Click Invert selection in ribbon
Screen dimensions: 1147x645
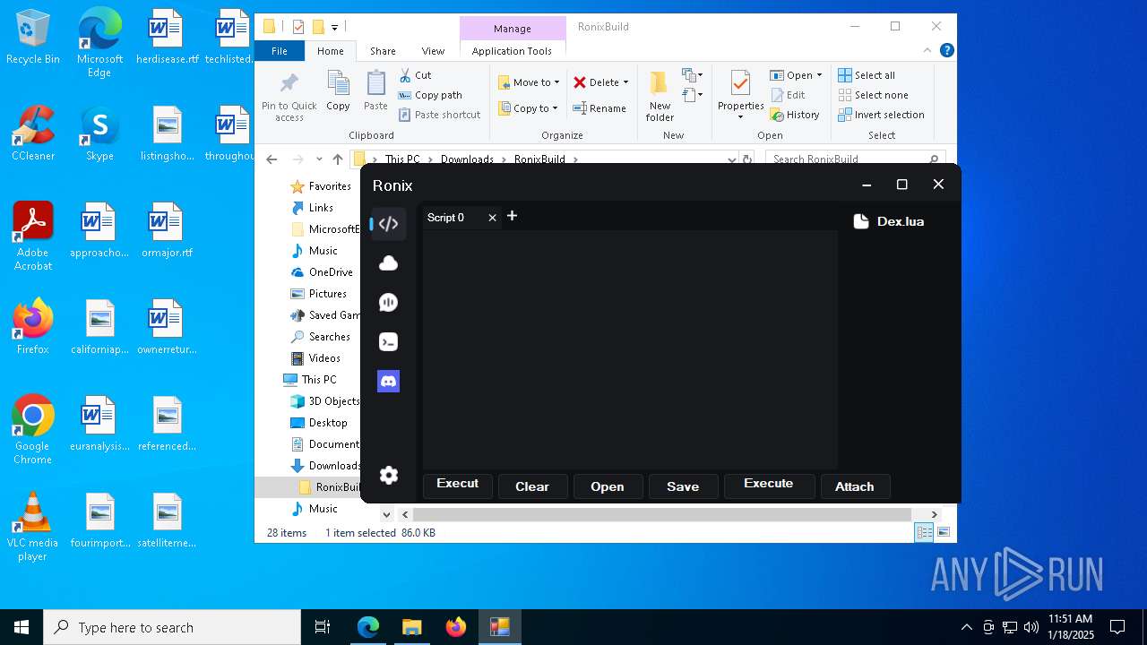881,115
